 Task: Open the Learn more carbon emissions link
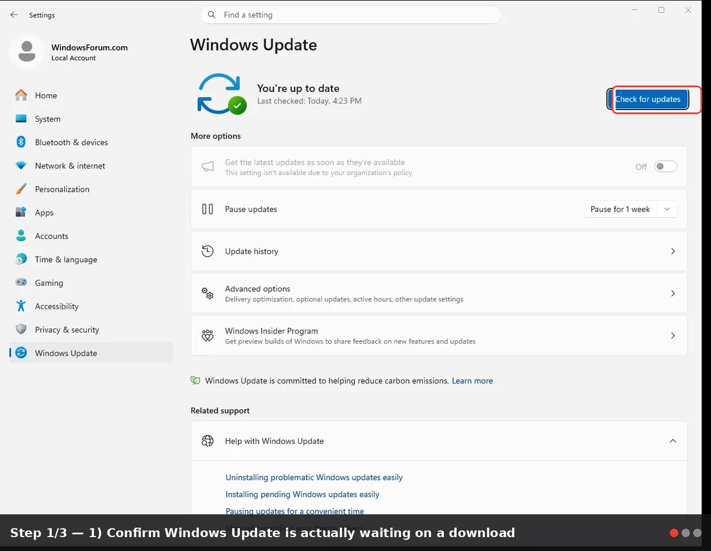coord(472,381)
